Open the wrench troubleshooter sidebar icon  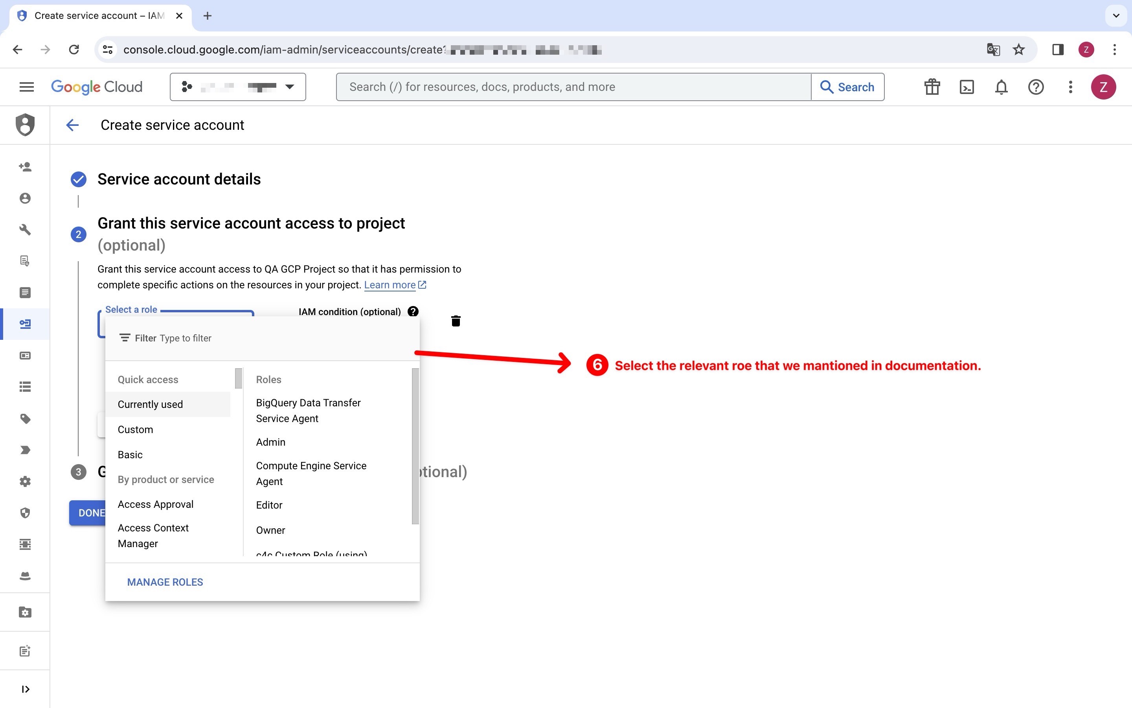pos(25,229)
